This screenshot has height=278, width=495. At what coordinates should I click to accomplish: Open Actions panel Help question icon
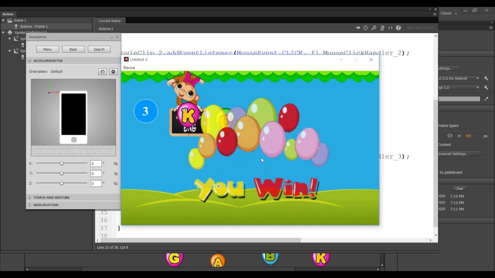[x=398, y=28]
